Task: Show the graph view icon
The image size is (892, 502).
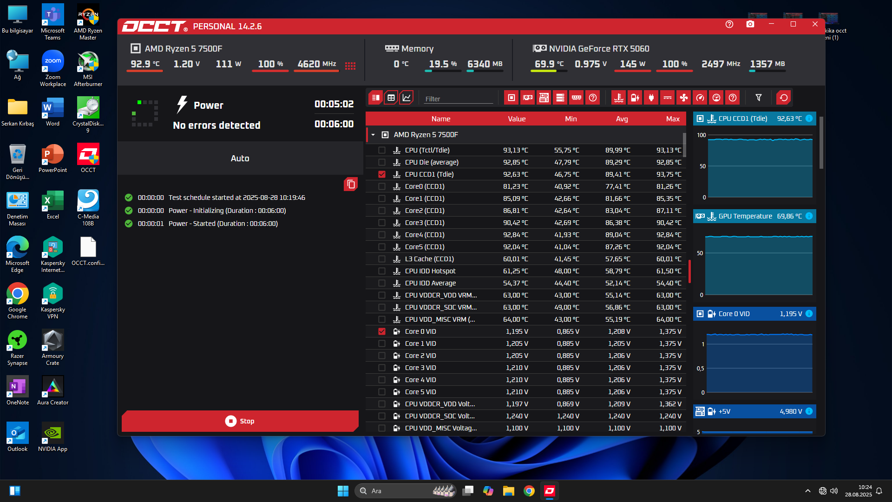Action: tap(407, 98)
